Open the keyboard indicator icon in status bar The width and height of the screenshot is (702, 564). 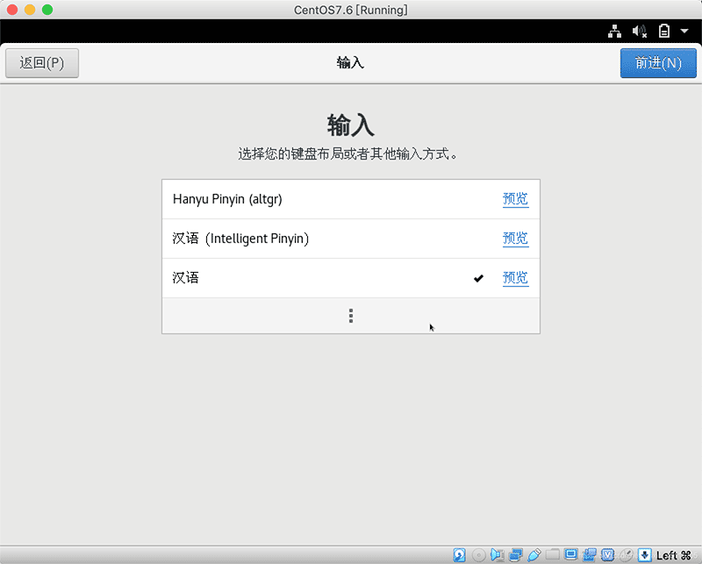click(x=645, y=554)
